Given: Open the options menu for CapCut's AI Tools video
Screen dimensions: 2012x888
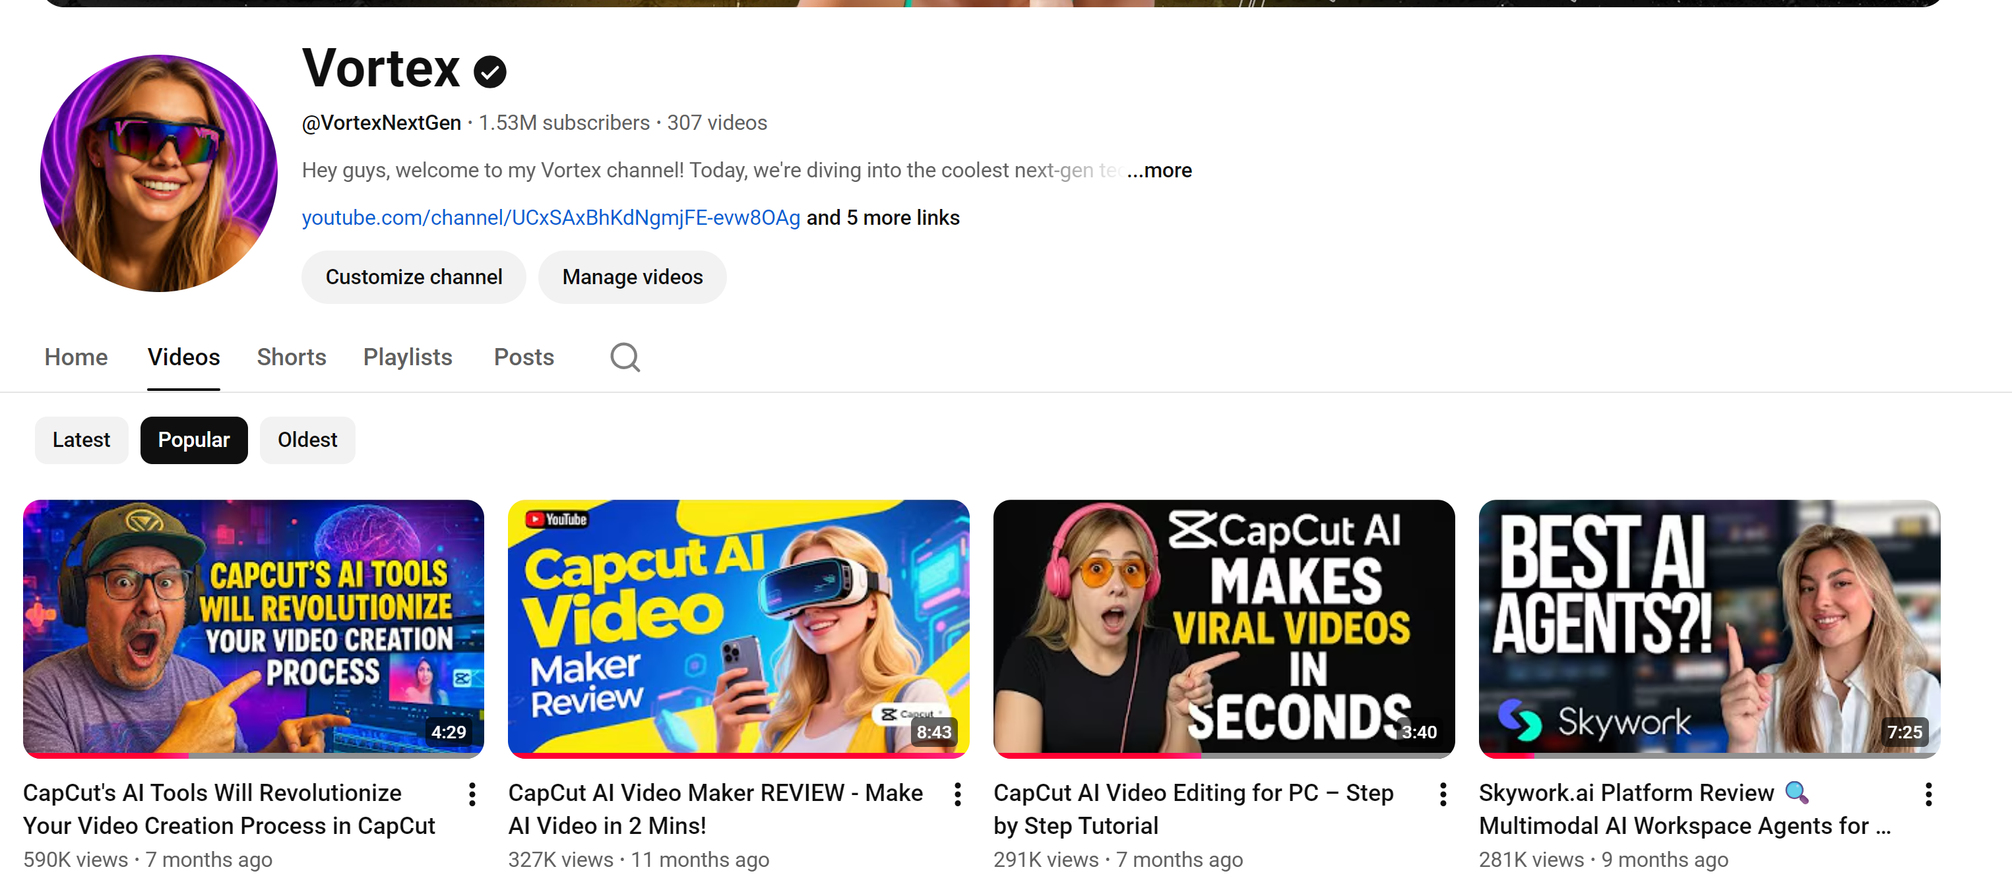Looking at the screenshot, I should click(472, 794).
